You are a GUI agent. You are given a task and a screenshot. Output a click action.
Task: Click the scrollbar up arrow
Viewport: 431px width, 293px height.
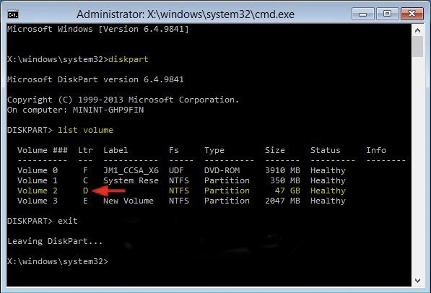coord(417,30)
